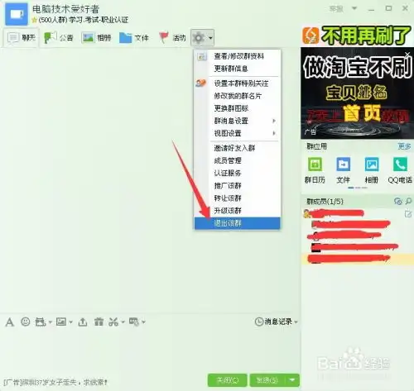Expand 群消息设置 submenu

[x=238, y=121]
